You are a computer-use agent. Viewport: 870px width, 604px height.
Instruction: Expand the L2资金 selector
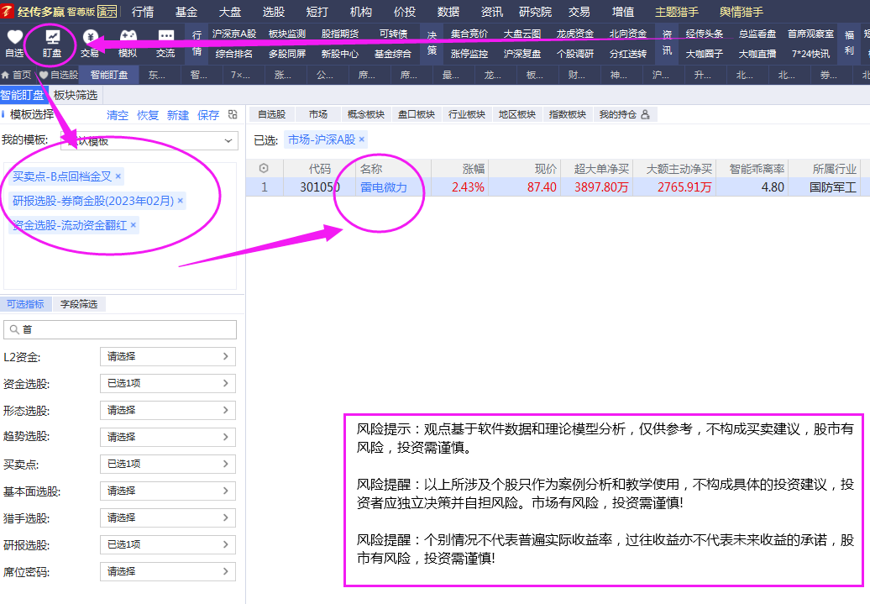click(x=168, y=356)
